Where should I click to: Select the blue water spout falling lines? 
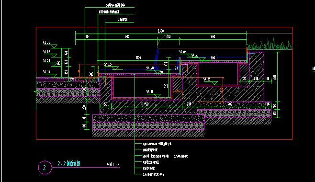(157, 58)
